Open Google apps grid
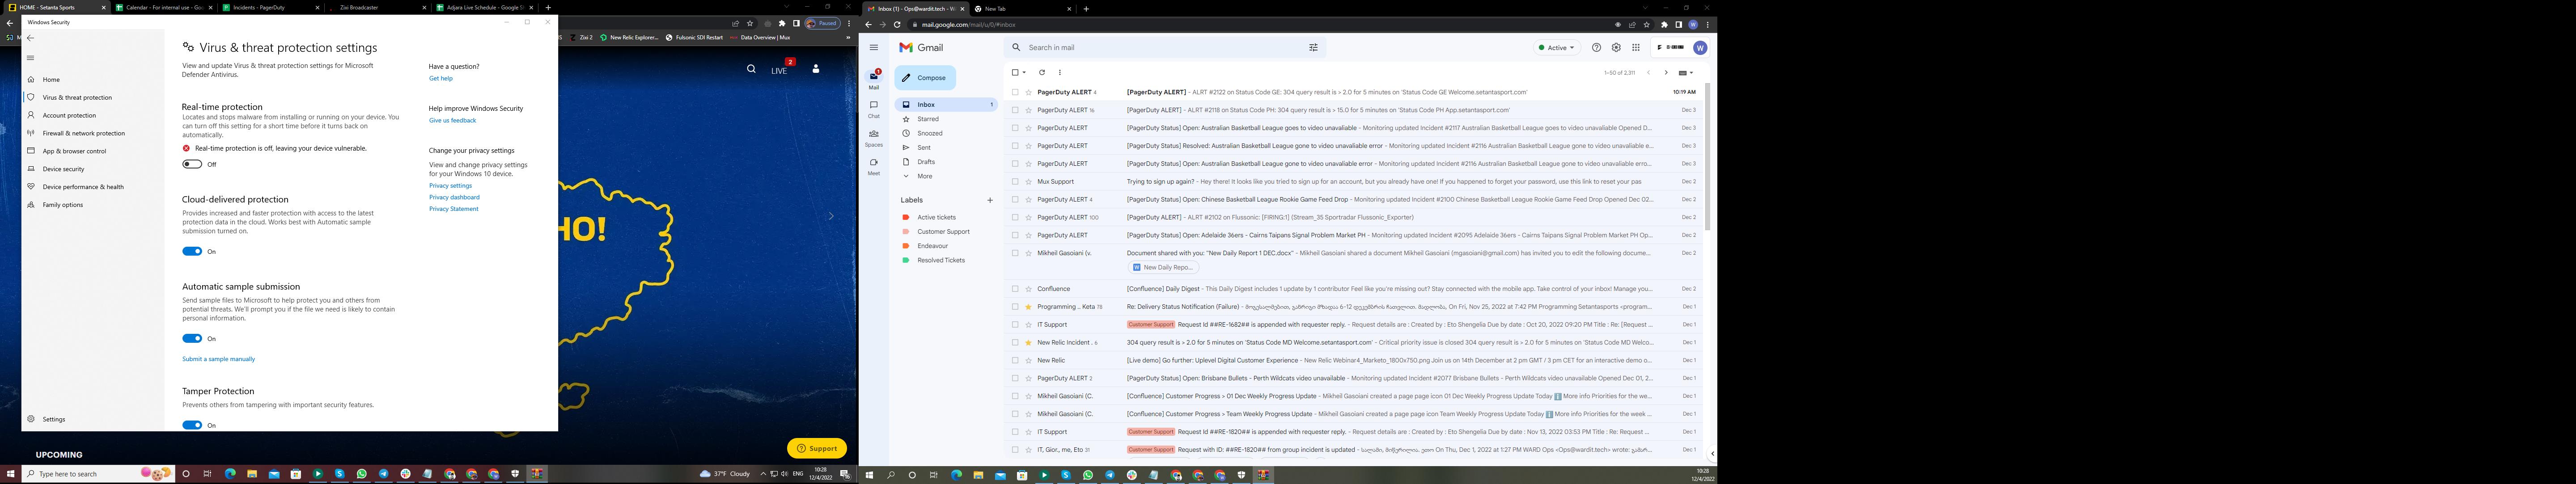The image size is (2576, 484). (1636, 47)
